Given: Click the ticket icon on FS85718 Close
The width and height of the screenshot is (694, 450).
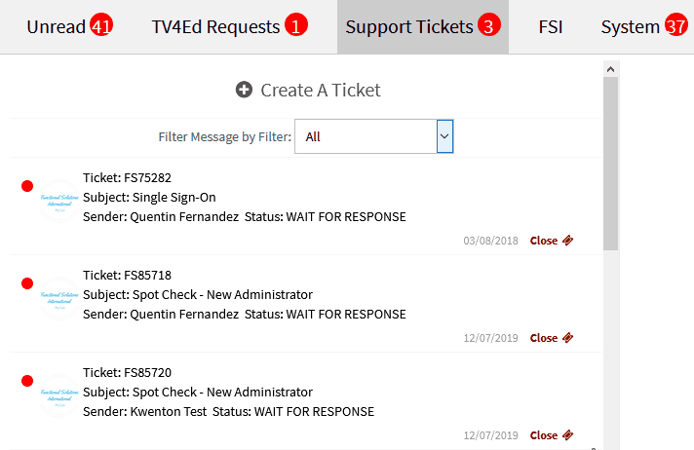Looking at the screenshot, I should click(x=567, y=338).
